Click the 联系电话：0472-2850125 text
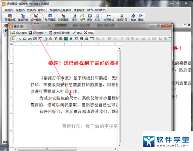Screen dimensions: 193x151 click(x=89, y=10)
